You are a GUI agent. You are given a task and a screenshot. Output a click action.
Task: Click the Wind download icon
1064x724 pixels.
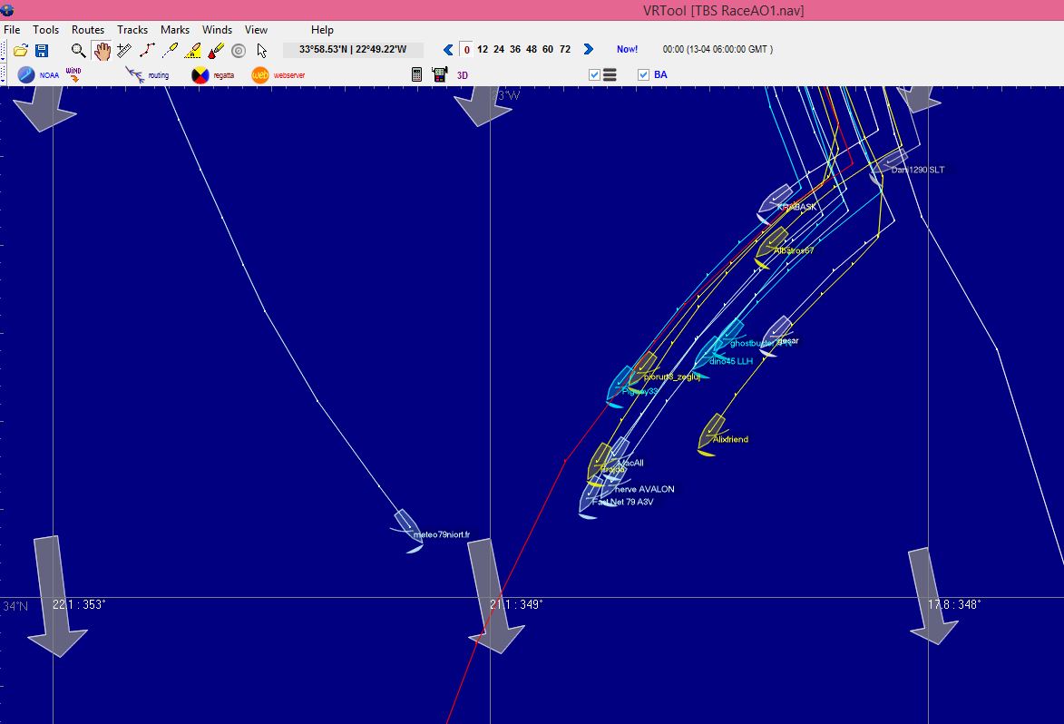pyautogui.click(x=73, y=74)
